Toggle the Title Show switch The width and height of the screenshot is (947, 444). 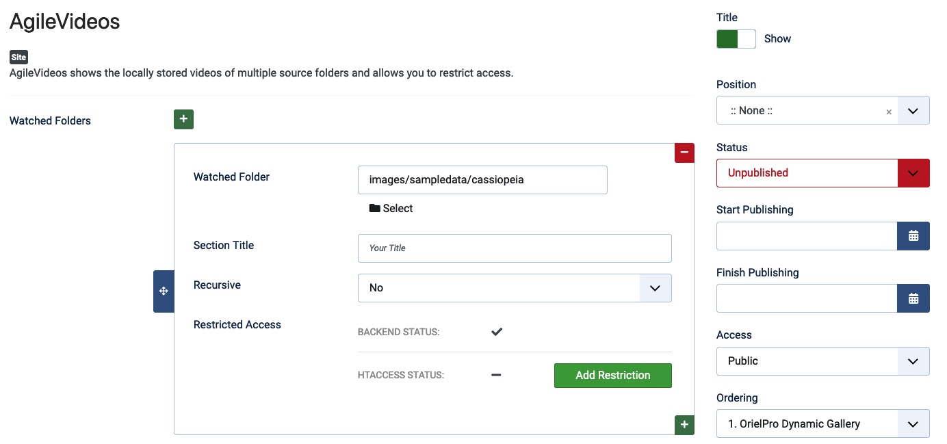point(736,39)
